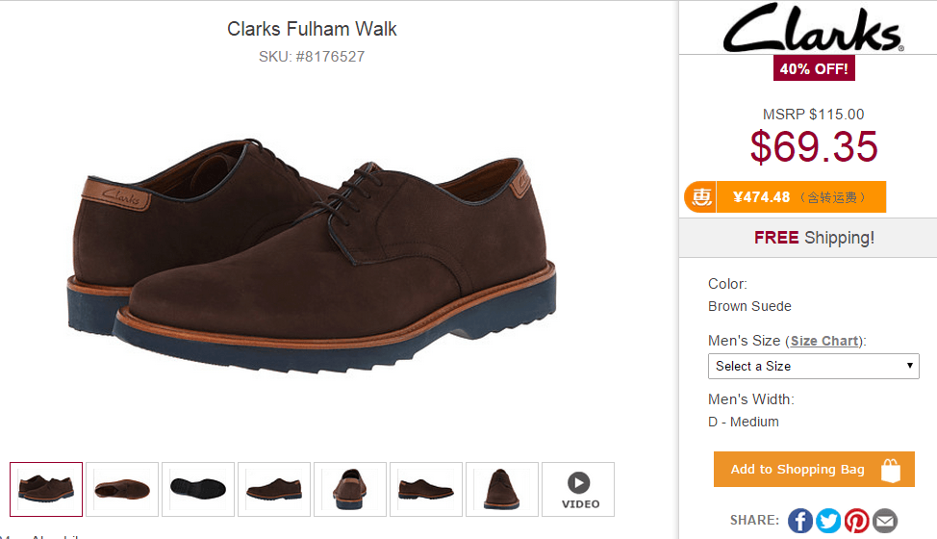Share the shoe on Twitter
This screenshot has width=937, height=539.
828,521
